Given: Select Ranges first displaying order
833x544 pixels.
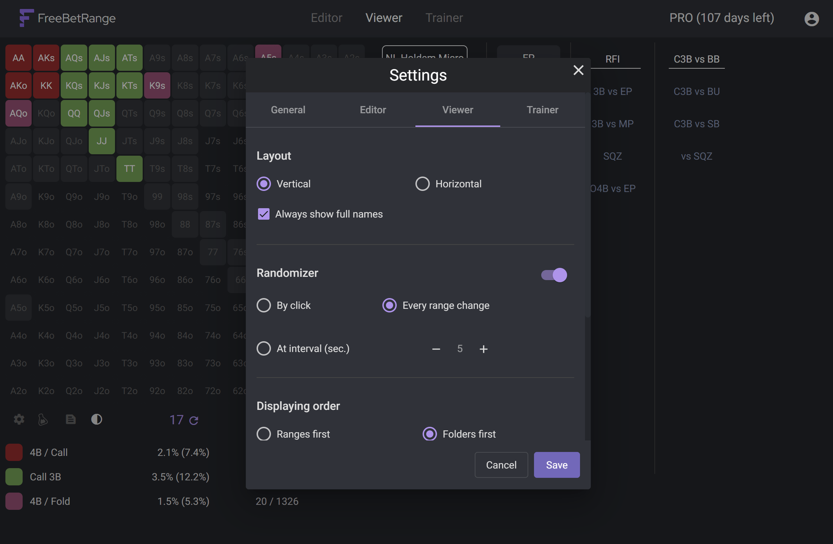Looking at the screenshot, I should click(x=264, y=434).
